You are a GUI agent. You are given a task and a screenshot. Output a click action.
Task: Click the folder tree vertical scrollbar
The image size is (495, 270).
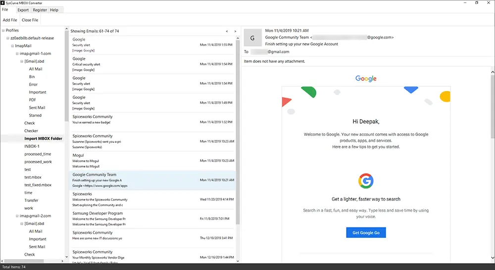coord(66,76)
